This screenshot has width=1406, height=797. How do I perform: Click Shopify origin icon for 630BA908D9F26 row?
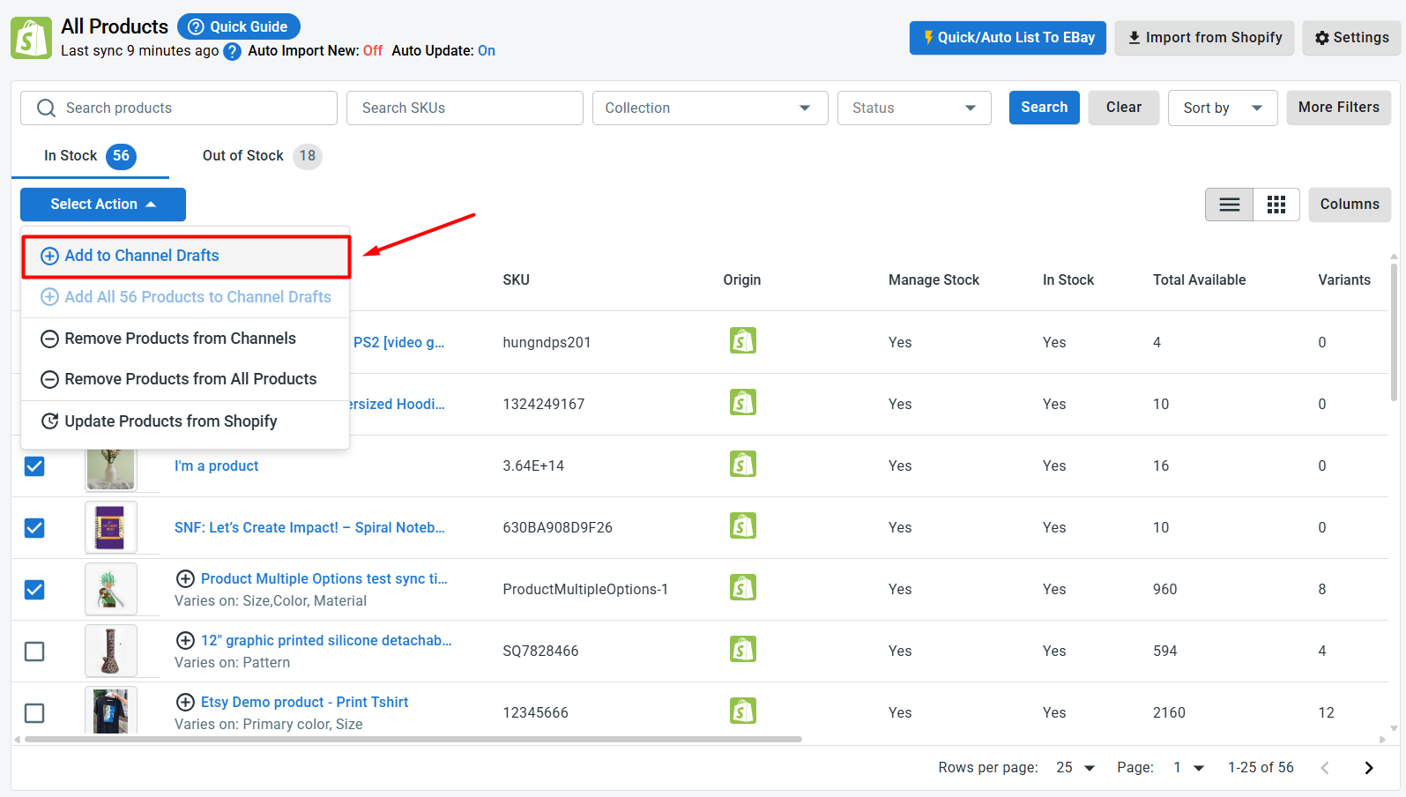[x=743, y=526]
